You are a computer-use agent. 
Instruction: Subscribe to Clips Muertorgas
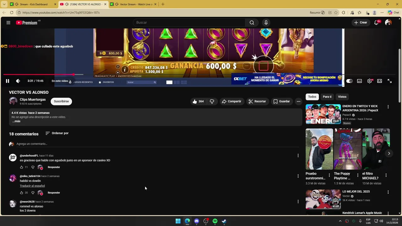click(61, 101)
